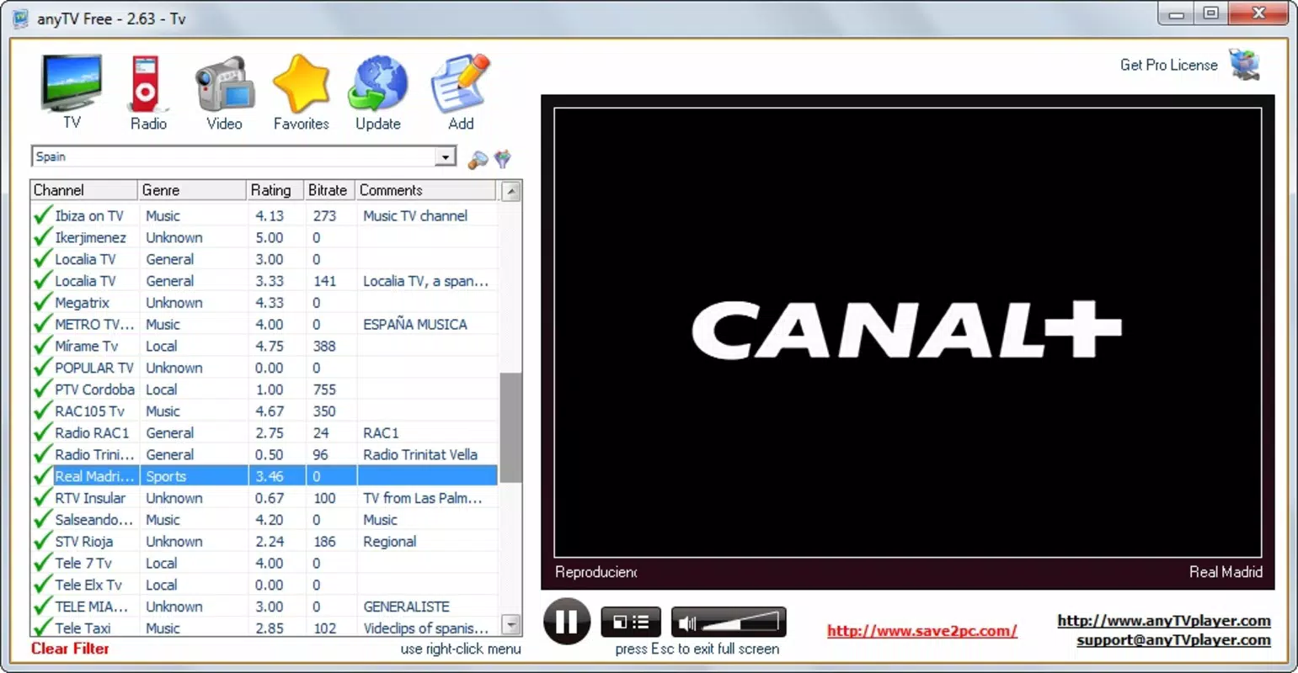Select the Ibiza on TV channel row
This screenshot has height=673, width=1298.
click(264, 216)
